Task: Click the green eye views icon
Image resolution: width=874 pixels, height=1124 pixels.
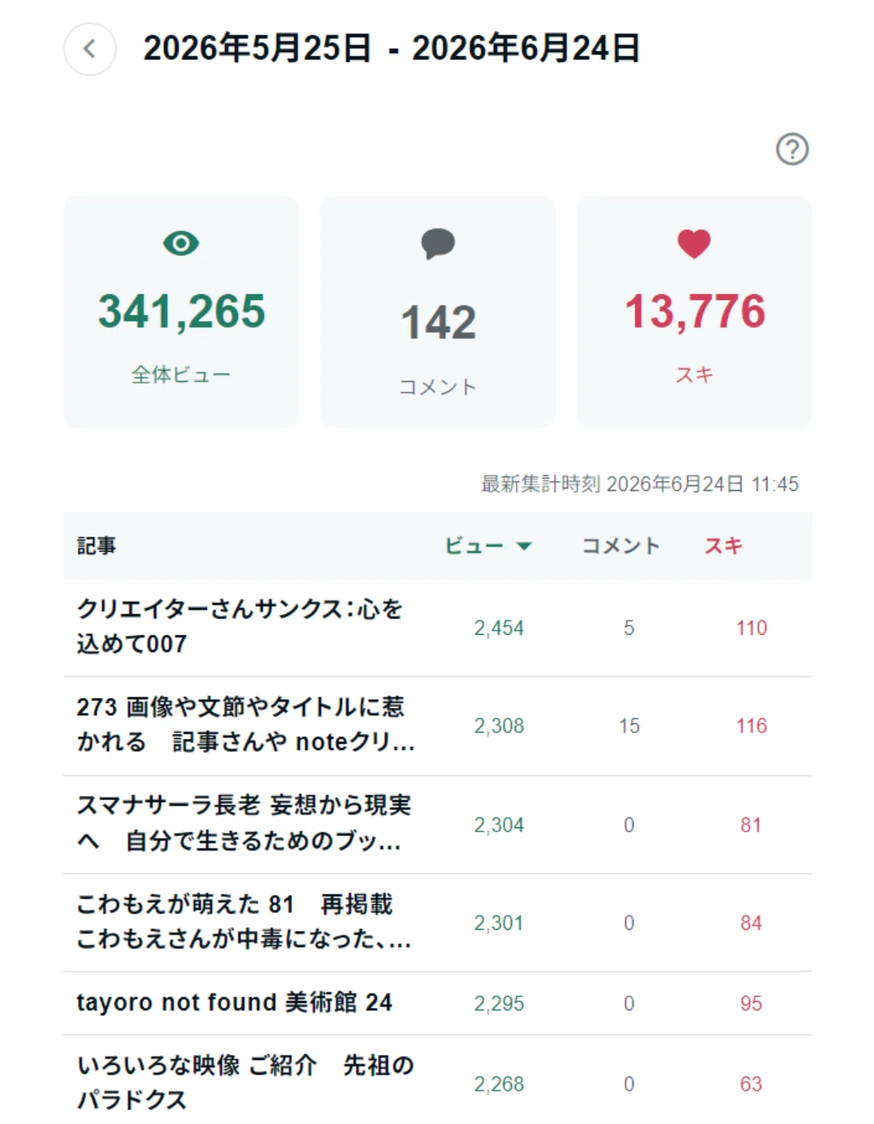Action: (181, 243)
